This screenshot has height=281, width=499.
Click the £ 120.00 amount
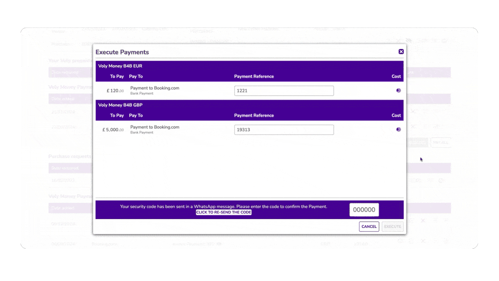pos(115,91)
